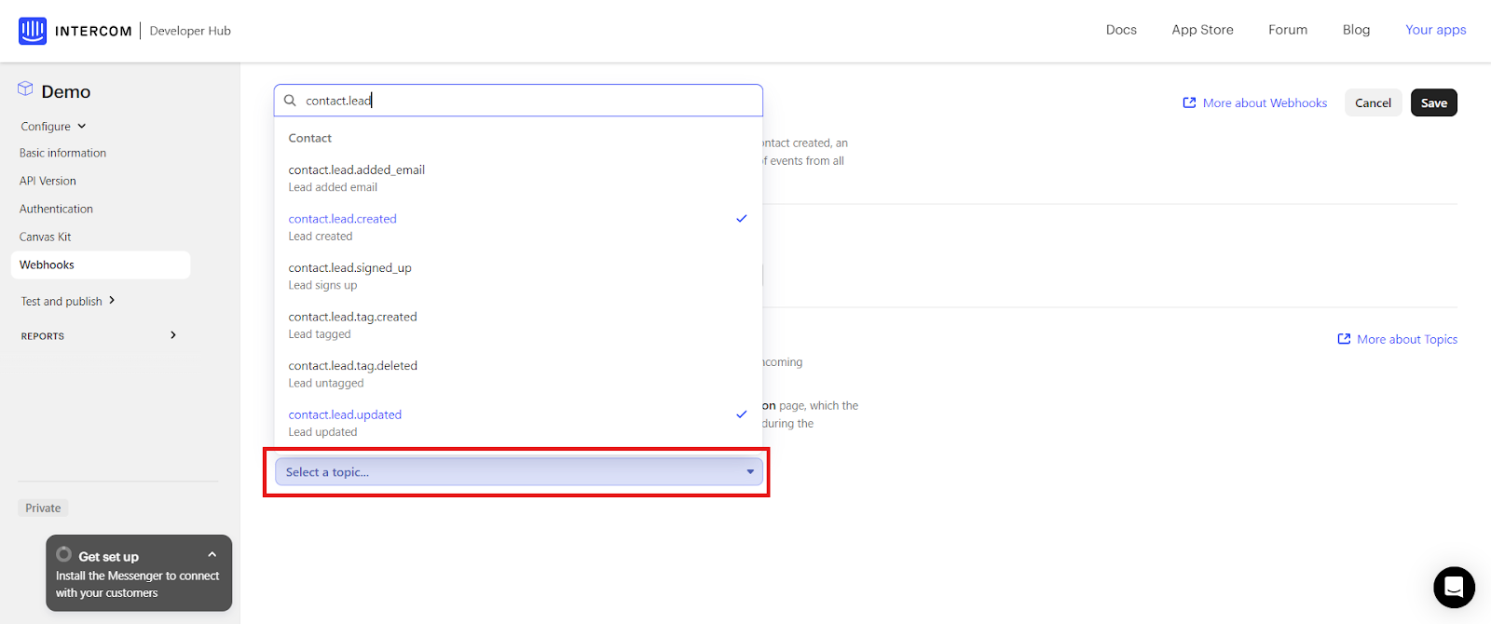Click external link icon beside More about Webhooks
Viewport: 1491px width, 624px height.
(1189, 102)
